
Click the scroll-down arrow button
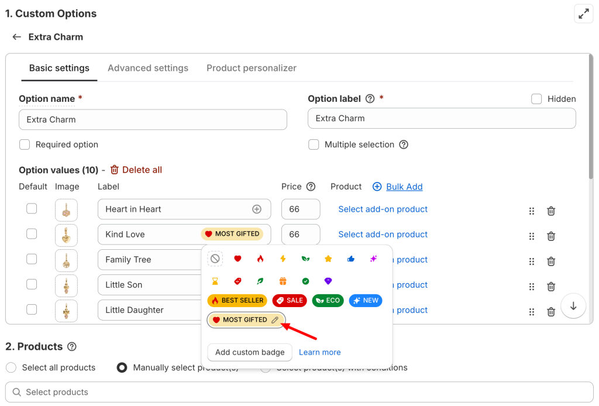573,306
